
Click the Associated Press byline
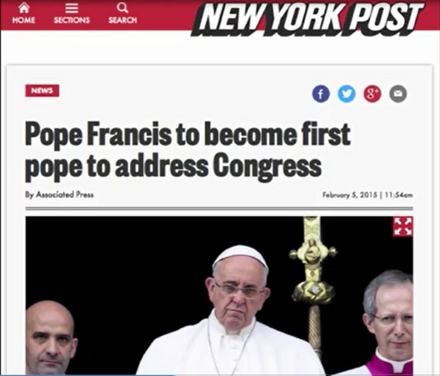pos(59,195)
